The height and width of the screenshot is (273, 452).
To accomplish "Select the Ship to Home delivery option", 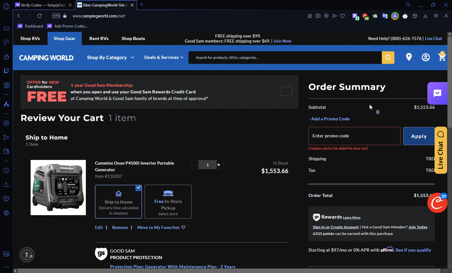I will coord(118,202).
